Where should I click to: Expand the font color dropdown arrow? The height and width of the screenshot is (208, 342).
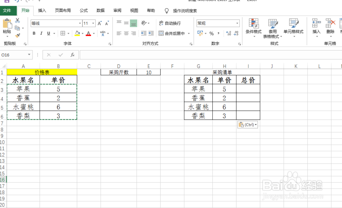(x=94, y=34)
